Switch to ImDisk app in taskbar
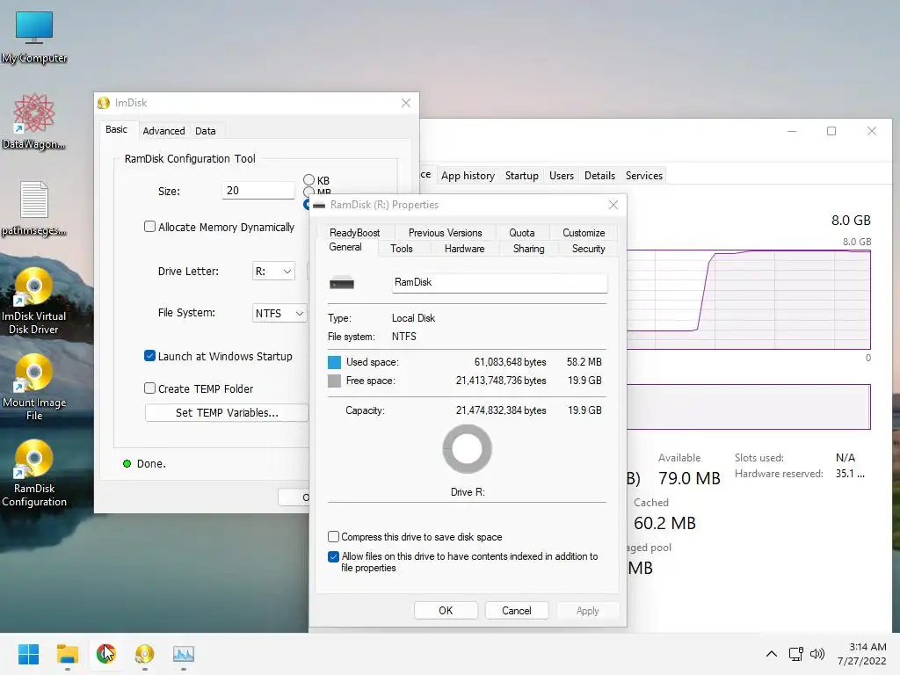Viewport: 900px width, 675px height. pos(145,654)
